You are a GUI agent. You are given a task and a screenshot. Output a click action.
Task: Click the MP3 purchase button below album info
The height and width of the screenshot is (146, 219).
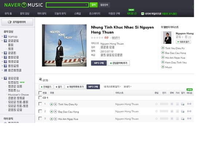pos(99,63)
